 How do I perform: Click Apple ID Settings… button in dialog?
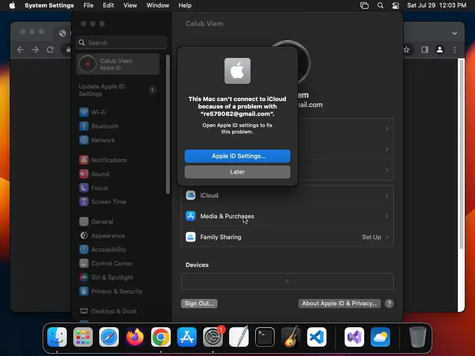(237, 156)
